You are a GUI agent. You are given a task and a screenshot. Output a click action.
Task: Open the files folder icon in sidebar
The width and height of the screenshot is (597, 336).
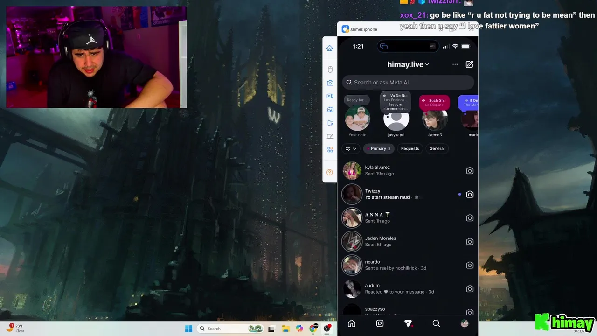330,123
